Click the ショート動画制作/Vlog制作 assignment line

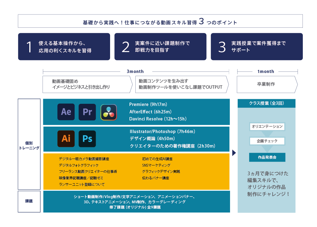pyautogui.click(x=134, y=197)
